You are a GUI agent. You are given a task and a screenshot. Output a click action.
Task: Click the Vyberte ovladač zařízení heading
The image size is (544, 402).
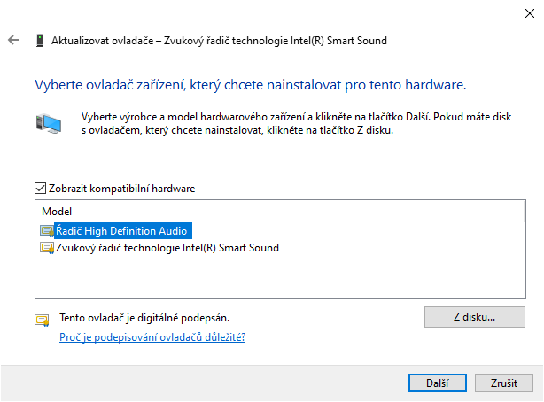point(251,85)
